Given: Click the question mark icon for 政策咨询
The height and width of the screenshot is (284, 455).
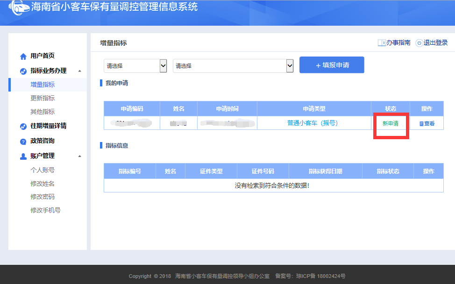Looking at the screenshot, I should (23, 142).
